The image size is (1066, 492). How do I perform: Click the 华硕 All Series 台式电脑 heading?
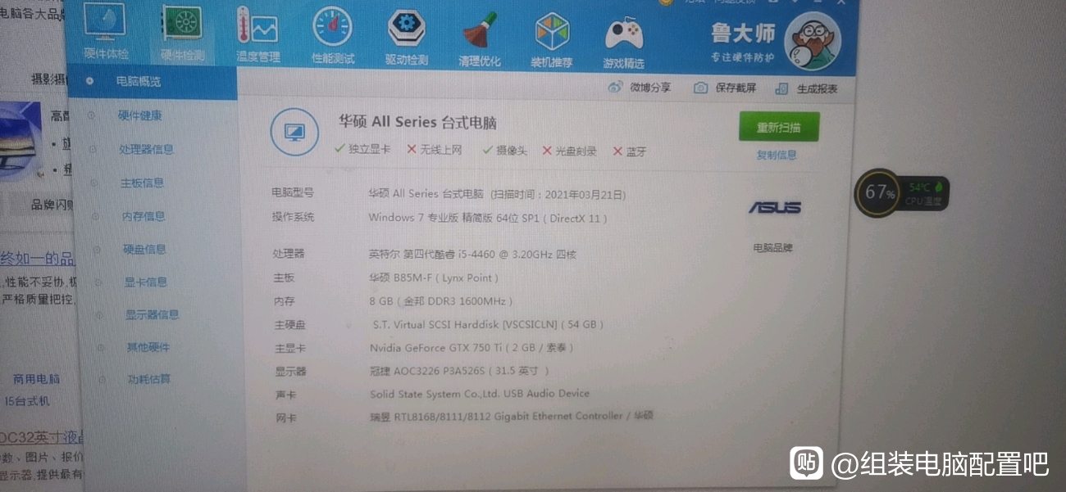point(418,122)
